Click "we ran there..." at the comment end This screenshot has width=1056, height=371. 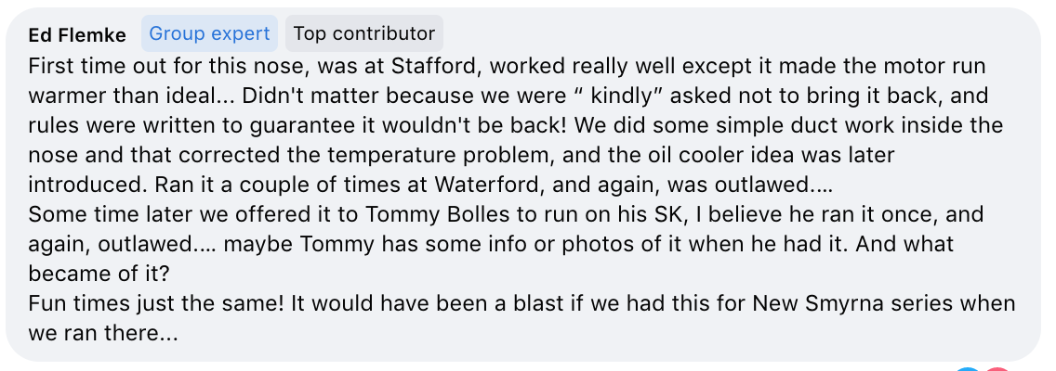click(103, 332)
